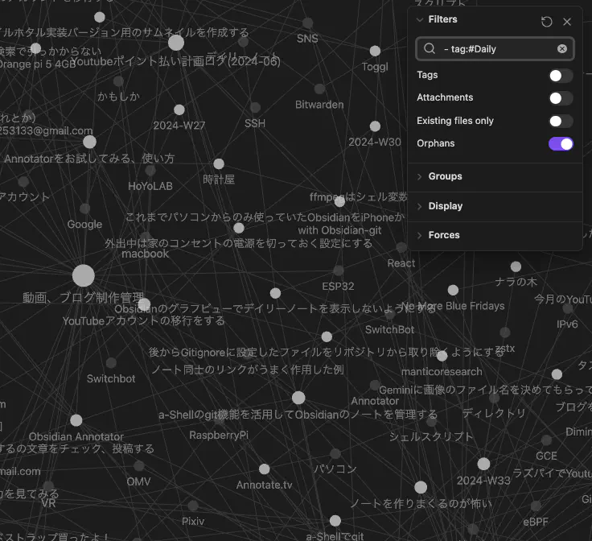
Task: Expand the Display section
Action: [x=445, y=206]
